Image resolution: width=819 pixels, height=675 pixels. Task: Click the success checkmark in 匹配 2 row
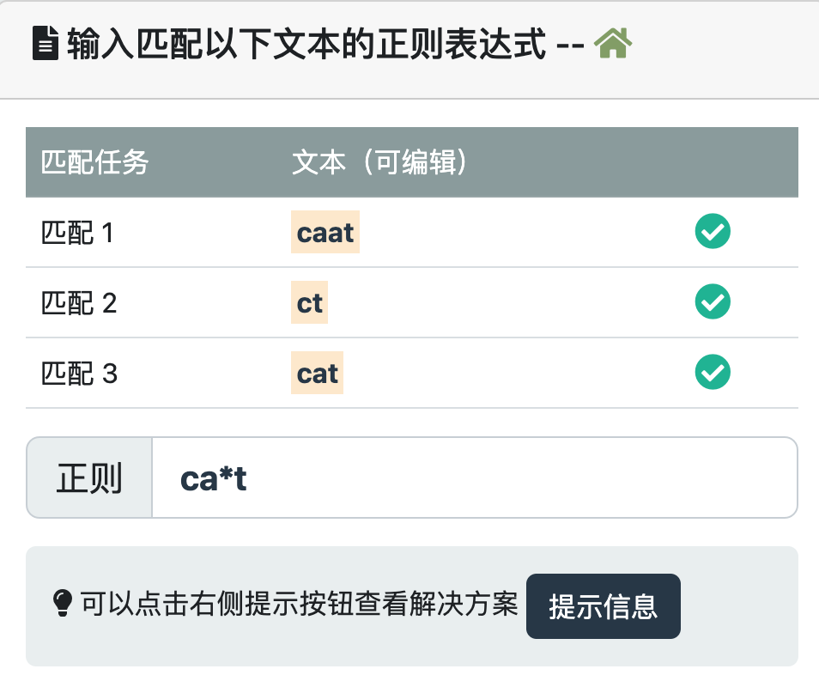(x=713, y=302)
